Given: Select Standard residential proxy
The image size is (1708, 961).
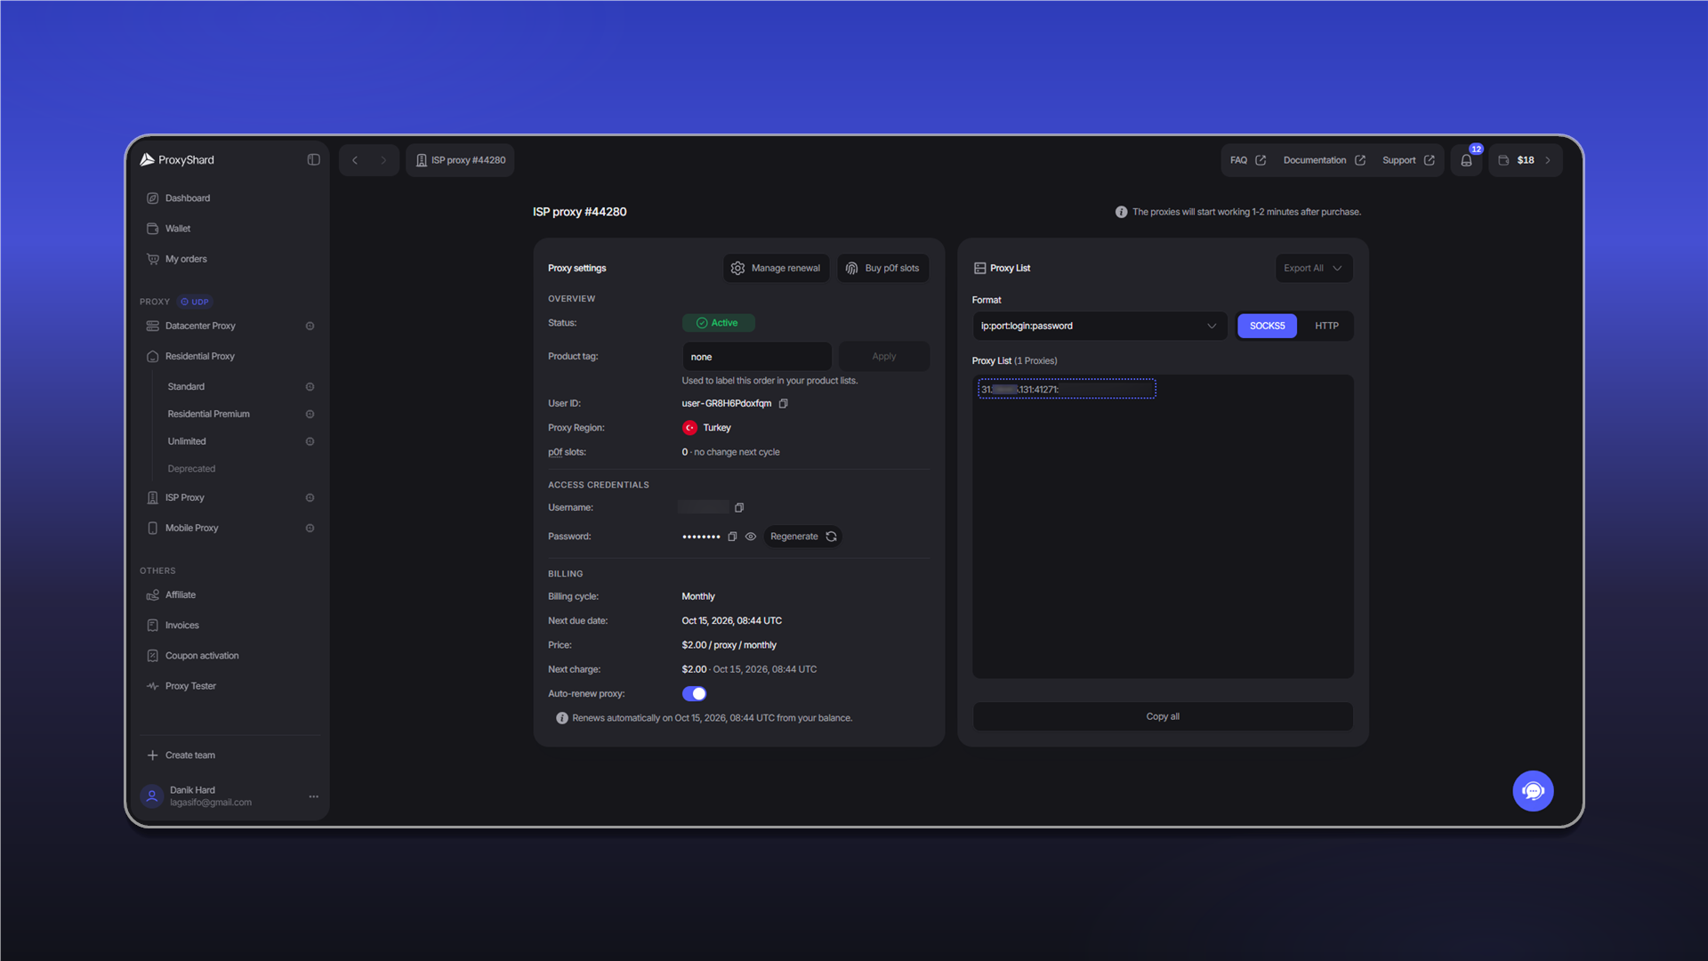Looking at the screenshot, I should [186, 387].
